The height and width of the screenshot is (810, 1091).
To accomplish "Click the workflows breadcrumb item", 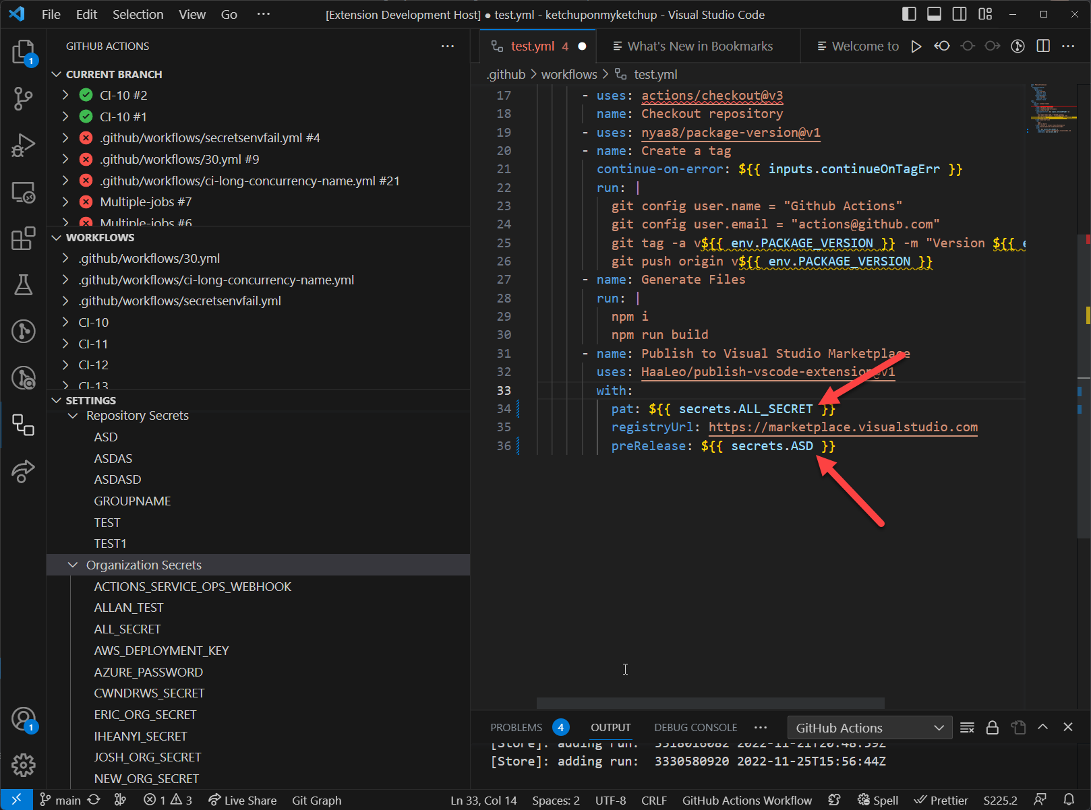I will tap(568, 74).
